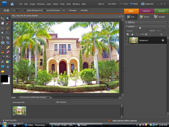The height and width of the screenshot is (127, 169).
Task: Select the Rectangle shape tool
Action: 3,67
